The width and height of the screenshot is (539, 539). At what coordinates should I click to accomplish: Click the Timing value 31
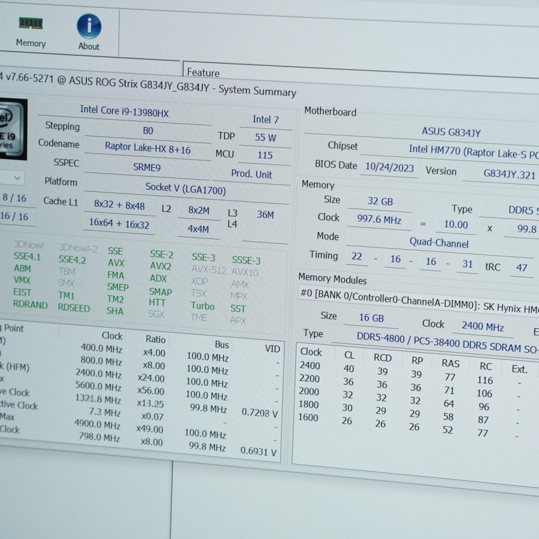pyautogui.click(x=467, y=264)
